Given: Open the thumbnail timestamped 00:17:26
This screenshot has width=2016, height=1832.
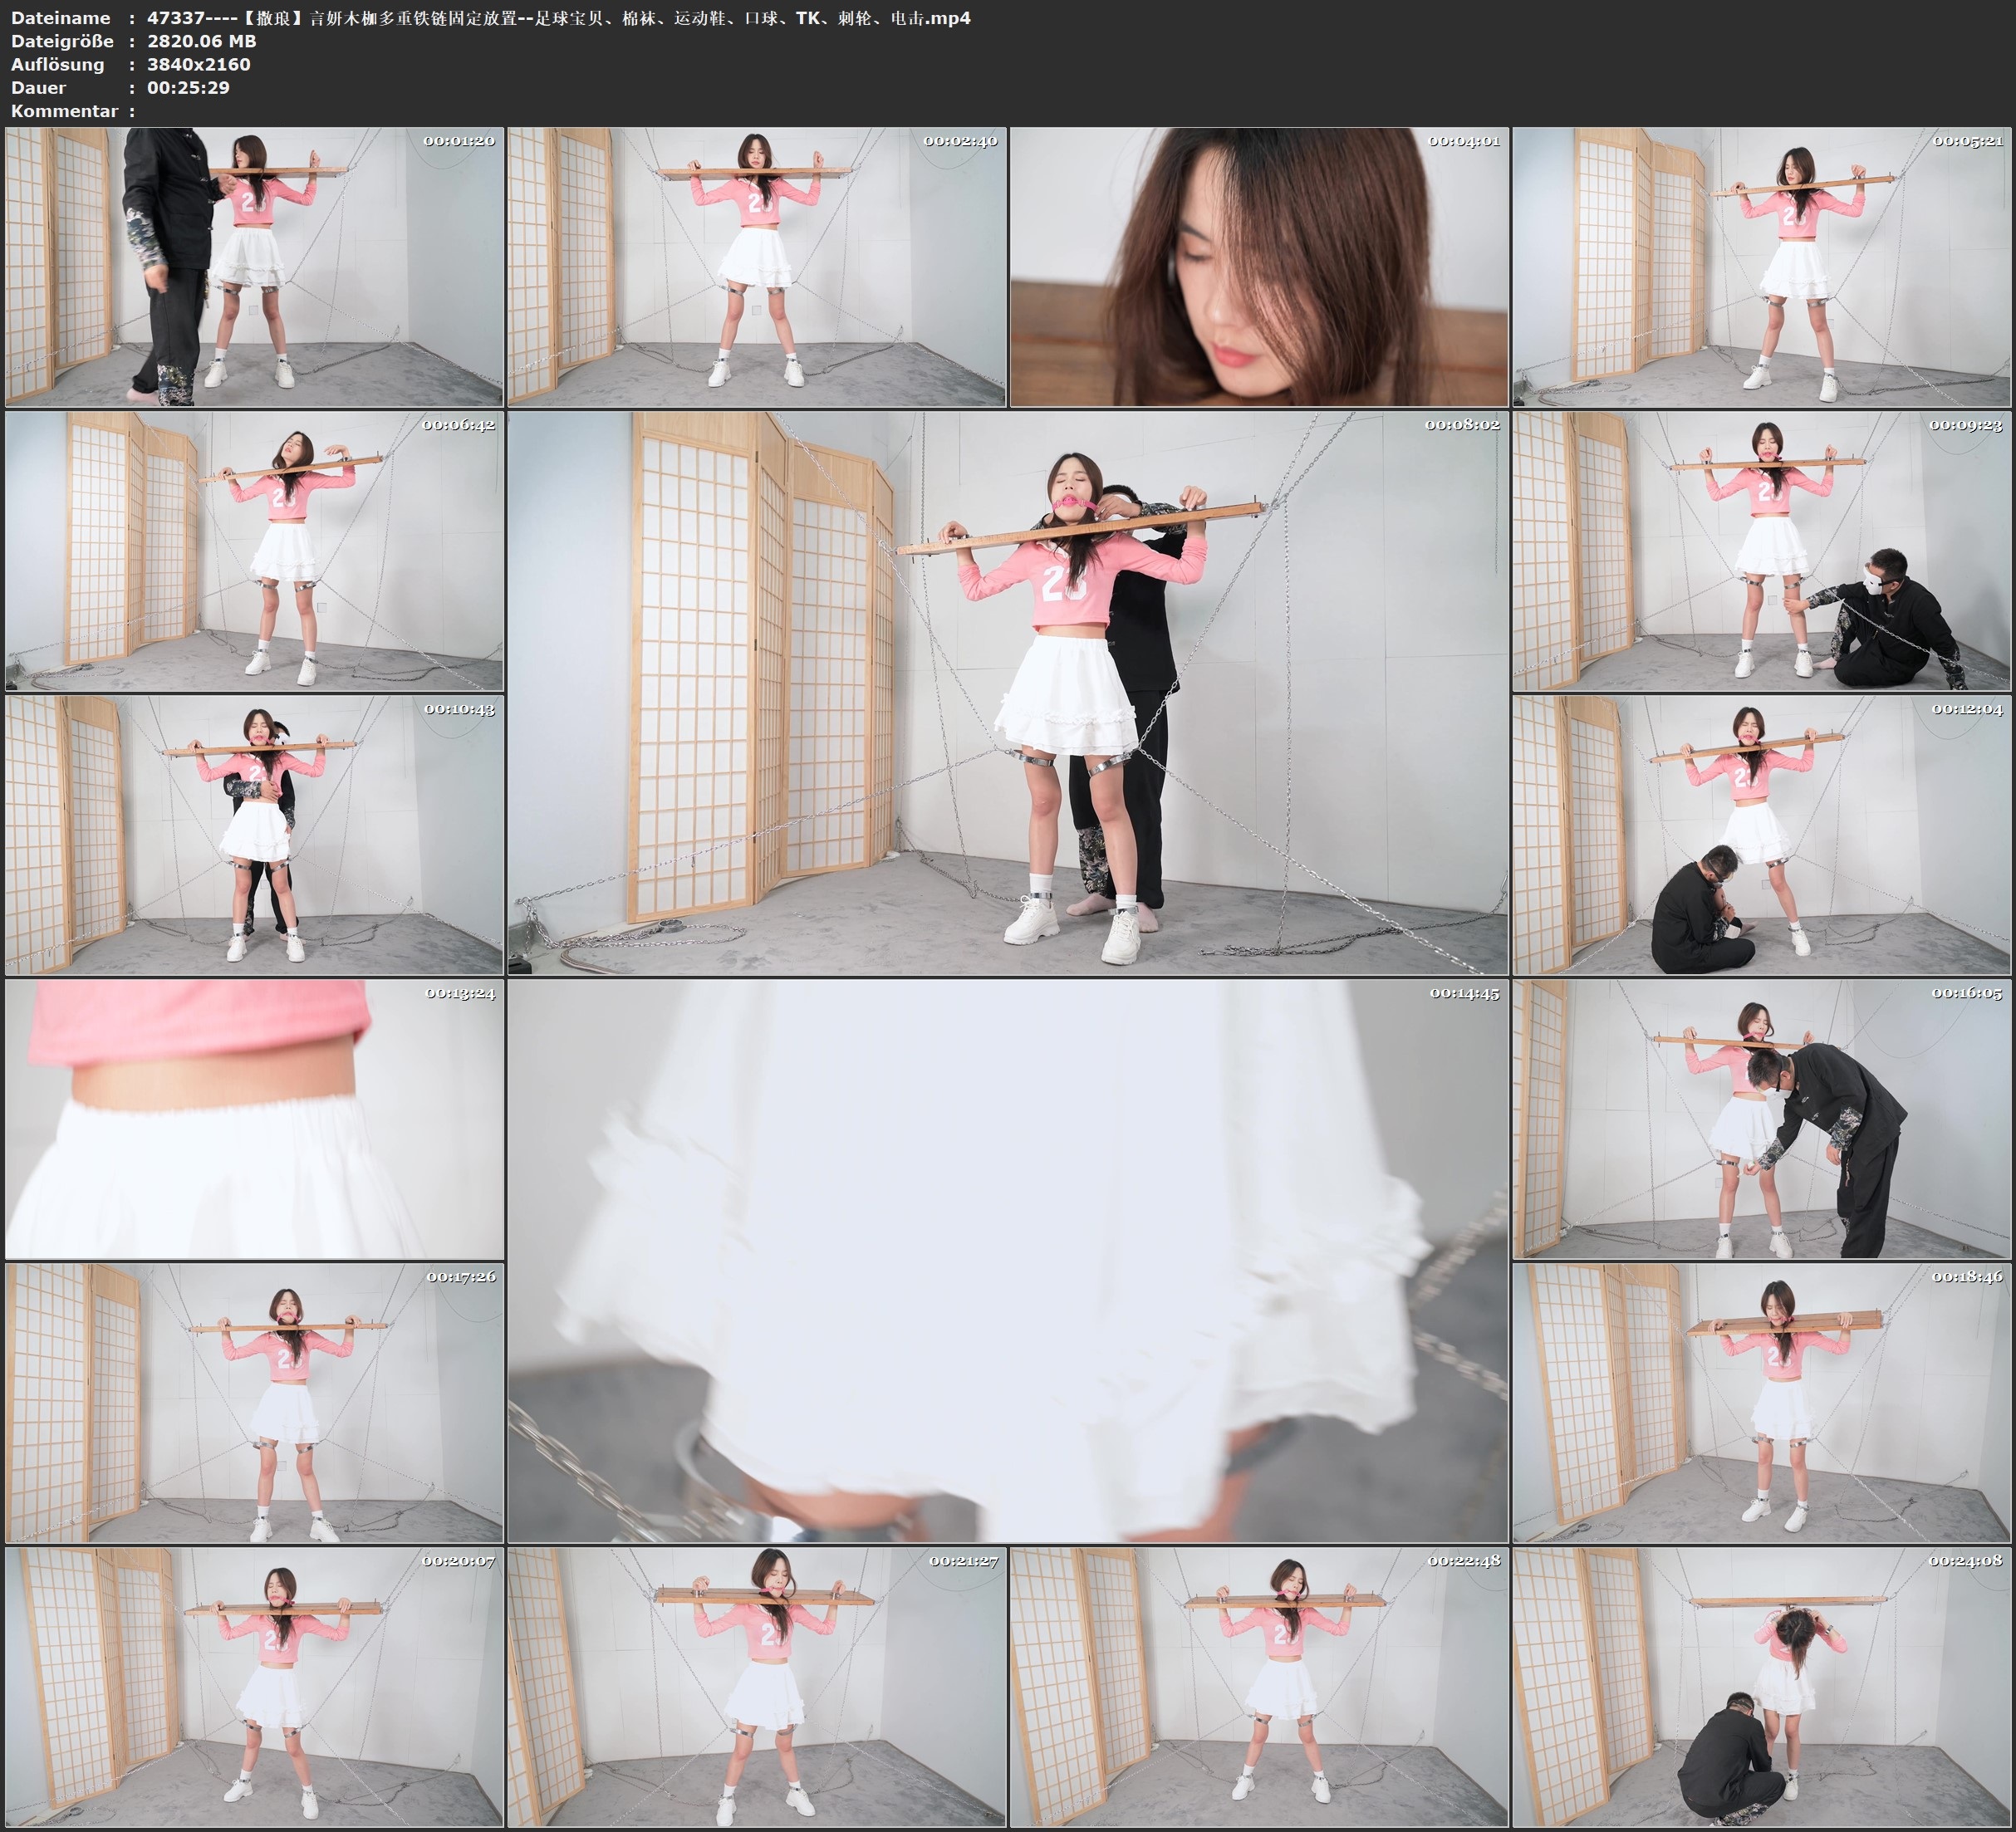Looking at the screenshot, I should tap(254, 1402).
